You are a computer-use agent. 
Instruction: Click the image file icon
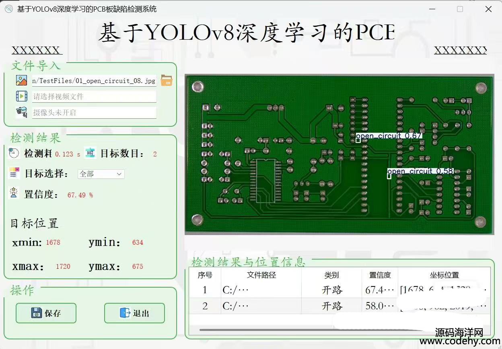click(21, 80)
